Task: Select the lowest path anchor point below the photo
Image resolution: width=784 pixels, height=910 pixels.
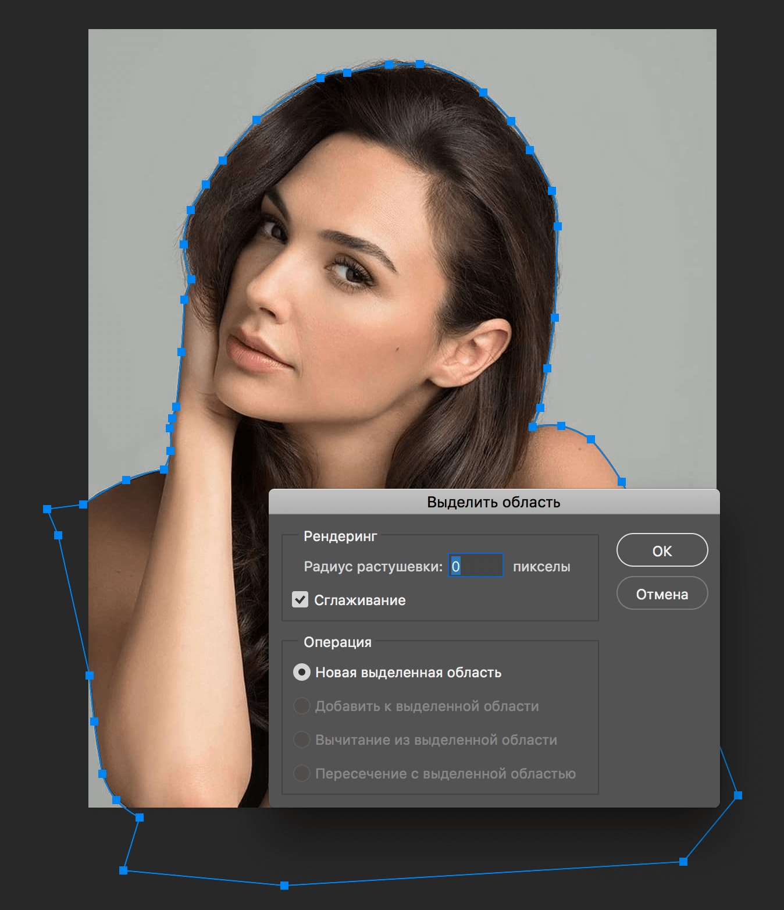Action: pyautogui.click(x=284, y=886)
